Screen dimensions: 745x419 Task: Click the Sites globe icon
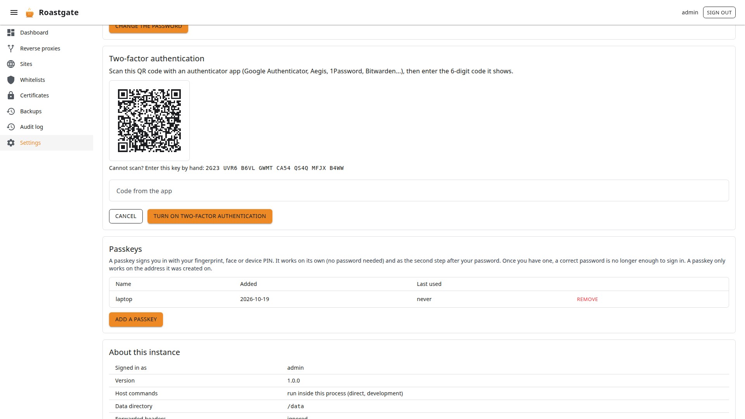coord(11,64)
